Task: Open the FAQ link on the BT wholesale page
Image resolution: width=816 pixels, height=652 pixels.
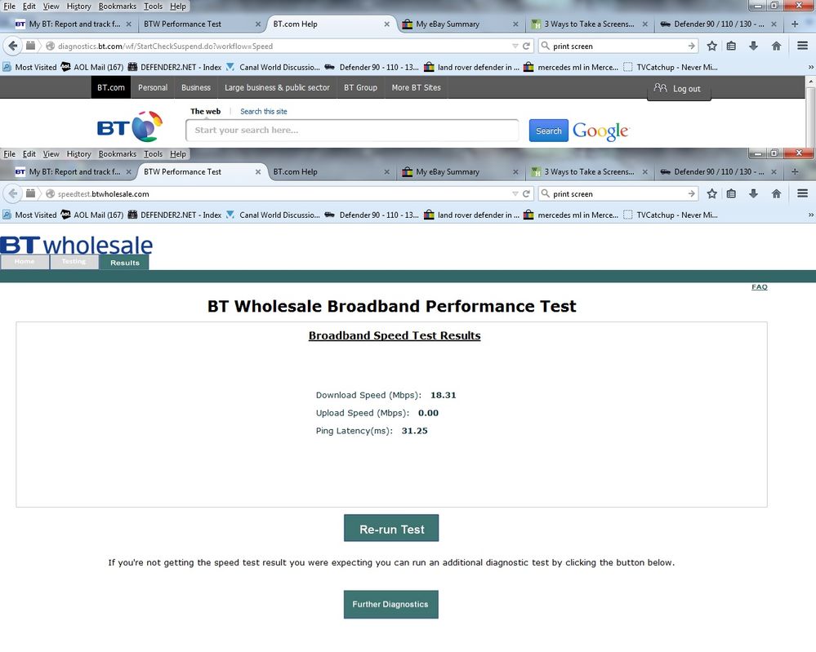Action: (x=760, y=287)
